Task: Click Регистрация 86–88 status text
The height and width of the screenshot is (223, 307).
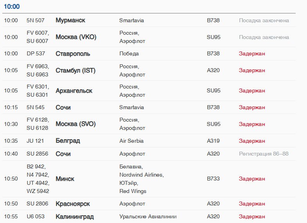Action: tap(264, 154)
